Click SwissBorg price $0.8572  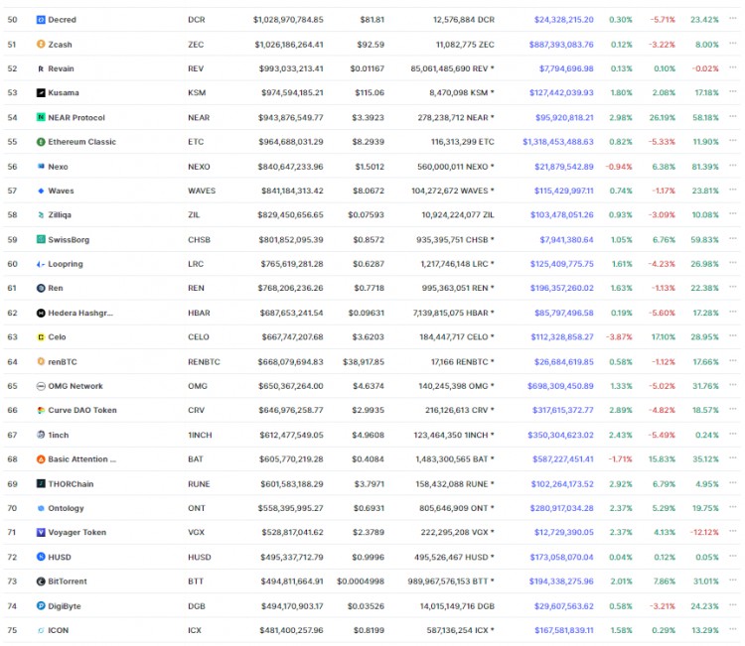(x=369, y=239)
